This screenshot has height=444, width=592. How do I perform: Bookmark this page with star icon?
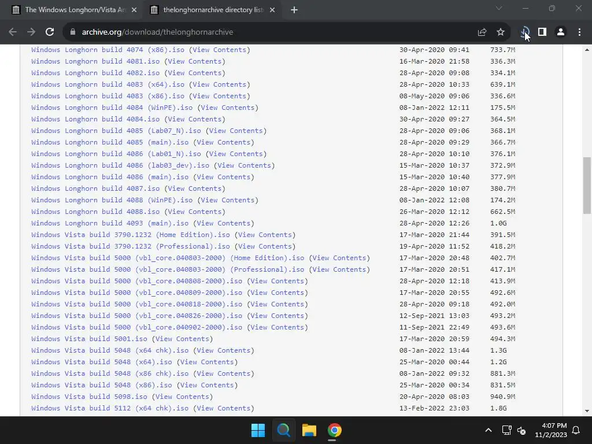coord(501,32)
